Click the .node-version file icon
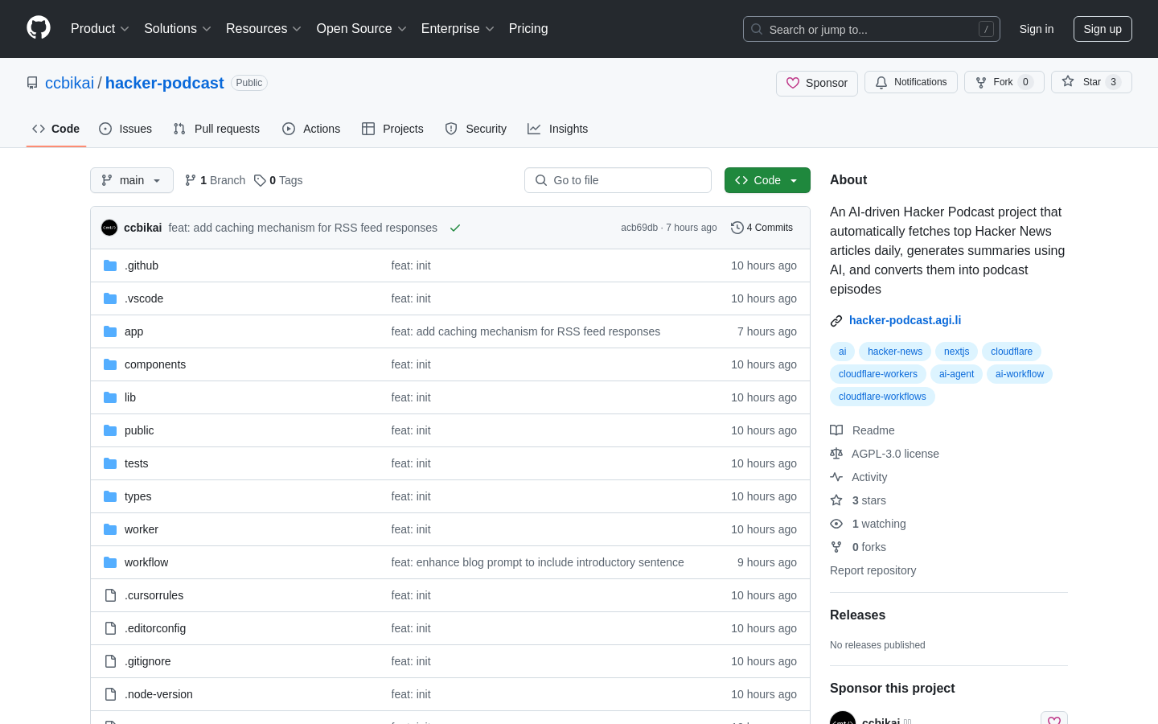Screen dimensions: 1158x724 point(110,694)
